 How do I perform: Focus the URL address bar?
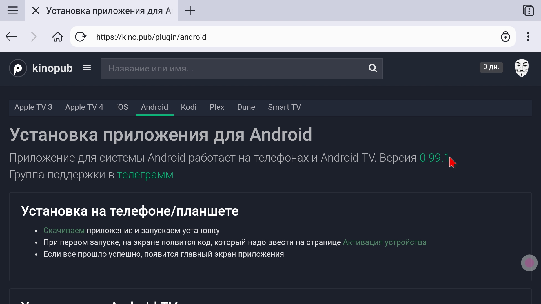(x=293, y=37)
